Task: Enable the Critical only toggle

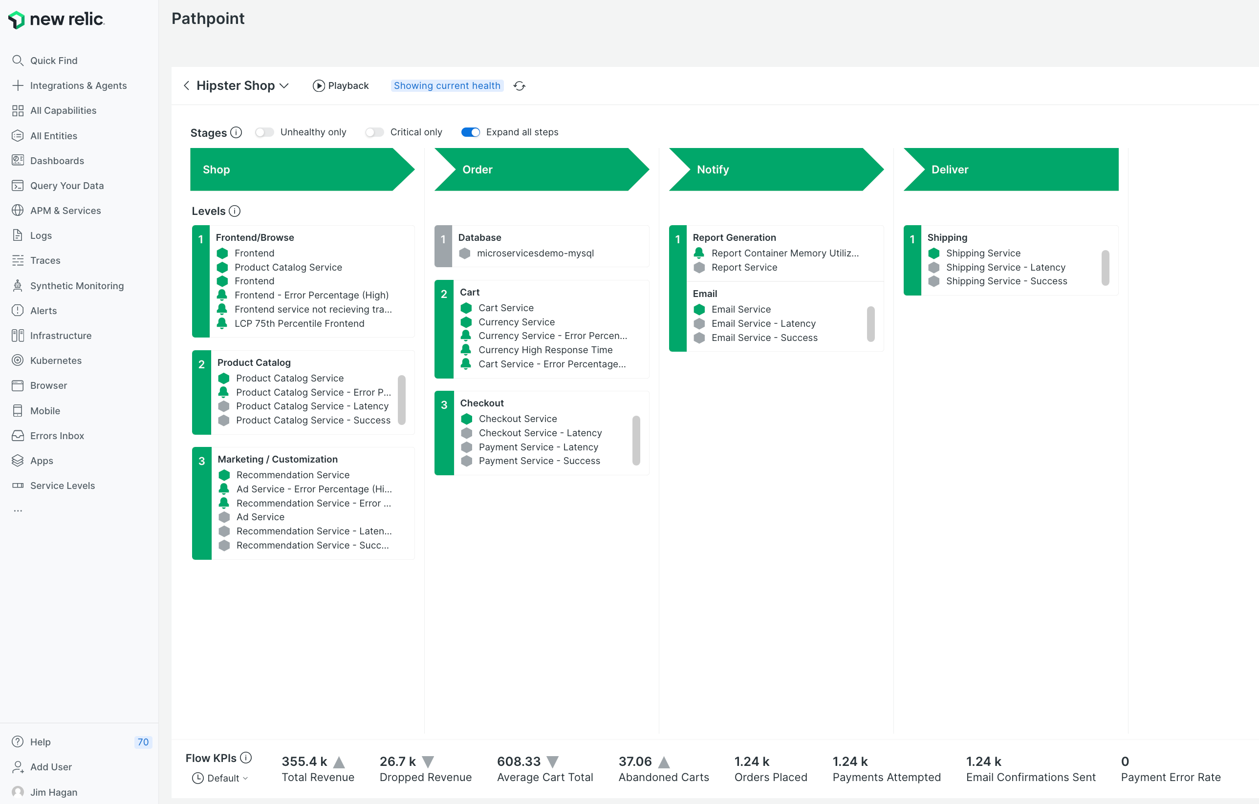Action: click(374, 132)
